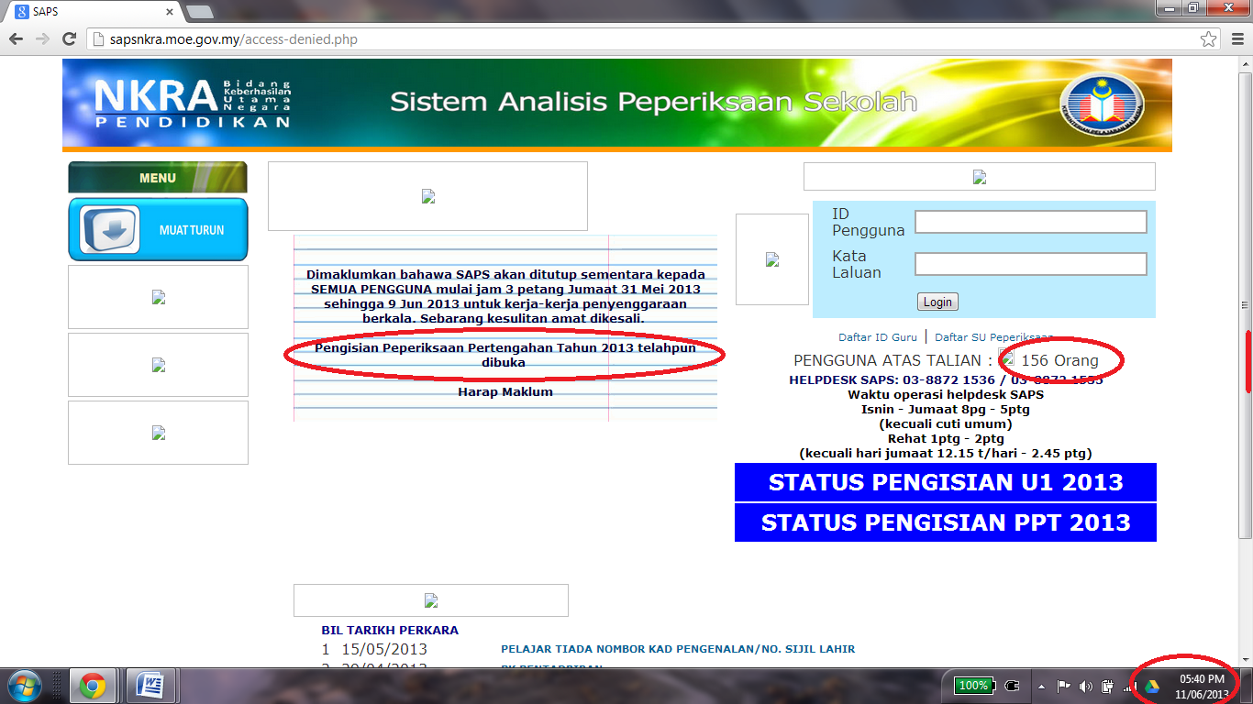Show hidden icons in the system tray
This screenshot has height=704, width=1253.
tap(1041, 685)
